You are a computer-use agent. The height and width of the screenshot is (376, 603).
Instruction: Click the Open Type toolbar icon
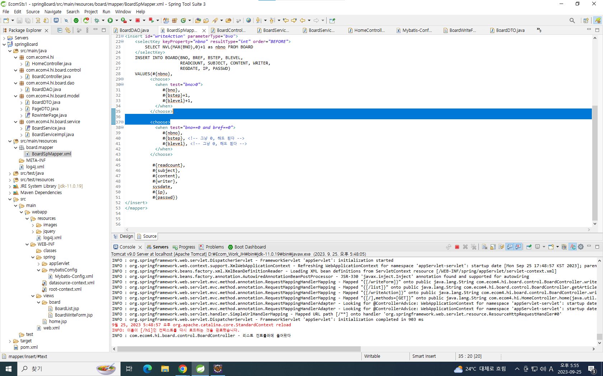point(198,20)
